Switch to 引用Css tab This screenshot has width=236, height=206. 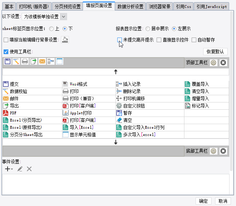183,6
